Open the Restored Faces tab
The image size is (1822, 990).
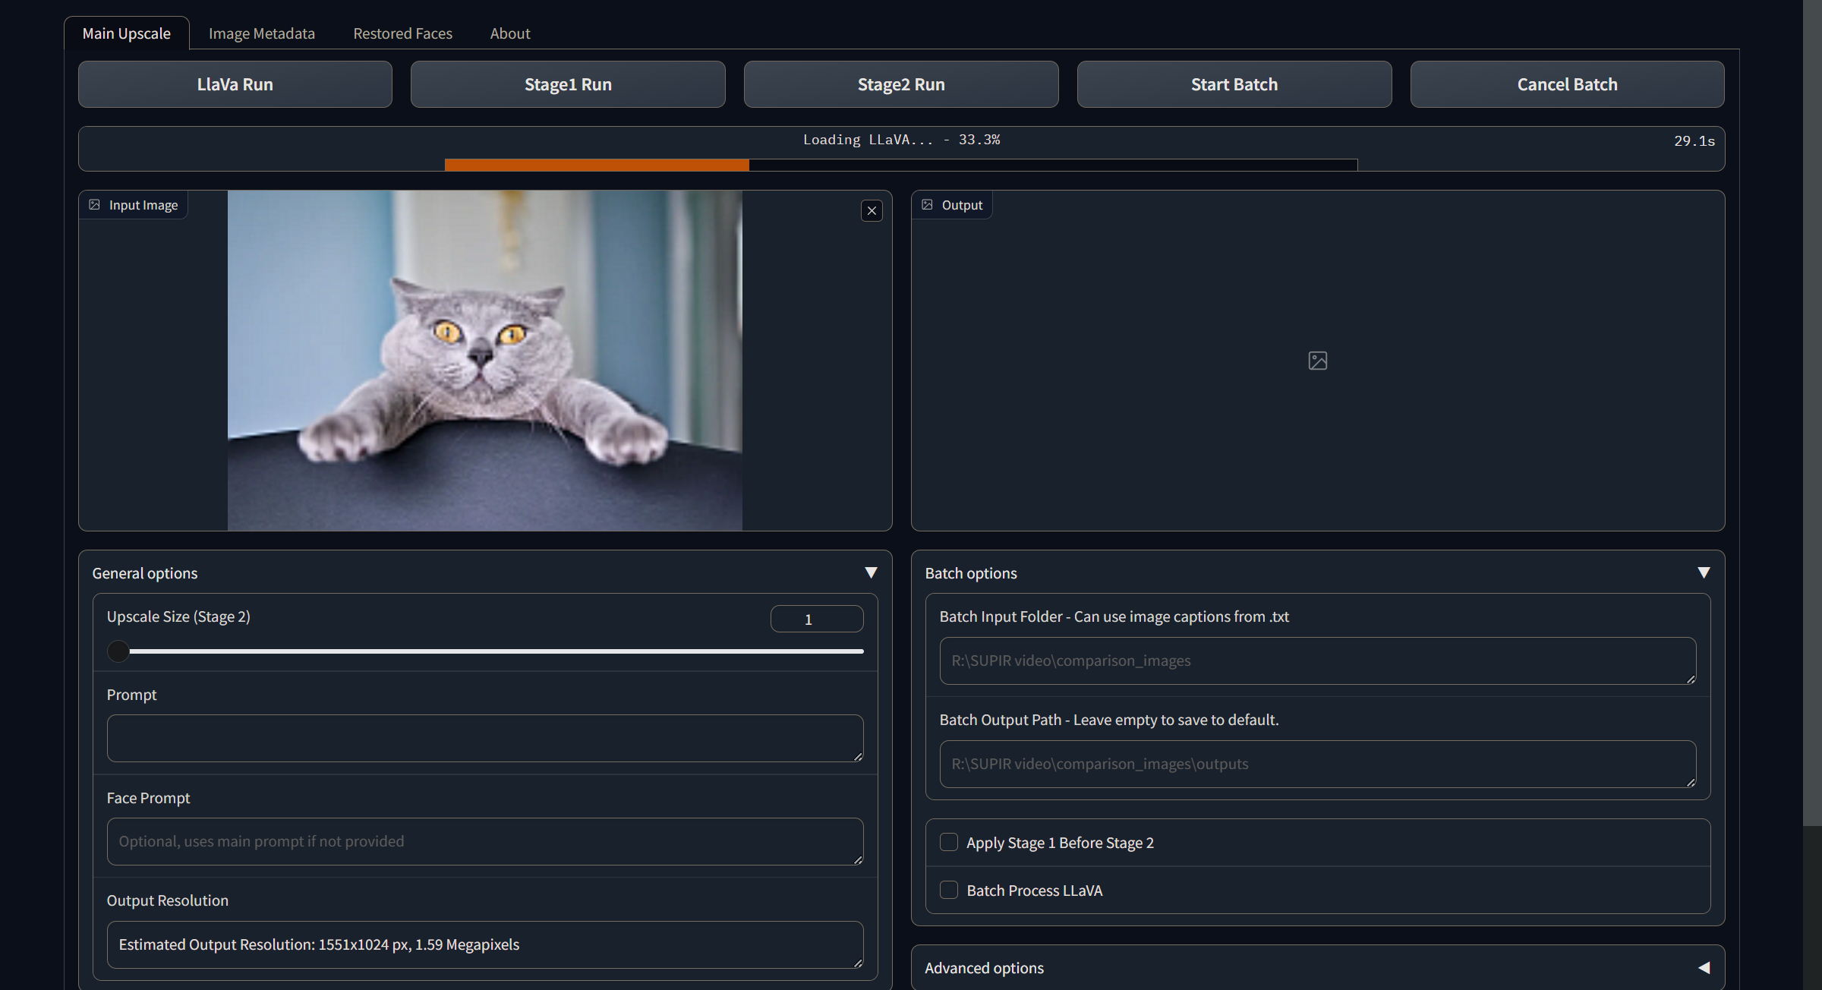click(402, 33)
